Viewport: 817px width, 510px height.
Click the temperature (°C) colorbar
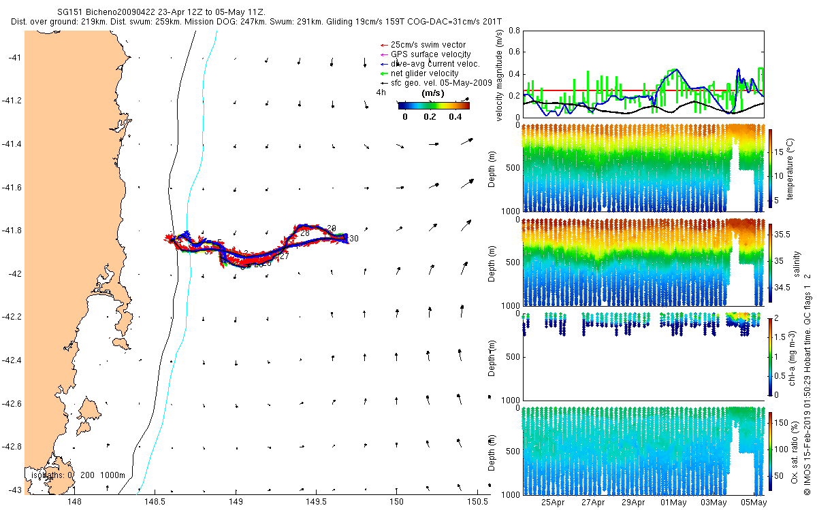(x=770, y=168)
